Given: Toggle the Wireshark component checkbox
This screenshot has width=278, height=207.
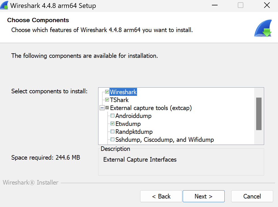Looking at the screenshot, I should [x=107, y=92].
